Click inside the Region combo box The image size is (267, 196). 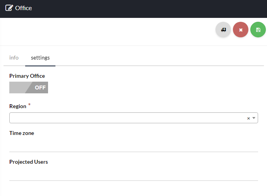tap(124, 118)
